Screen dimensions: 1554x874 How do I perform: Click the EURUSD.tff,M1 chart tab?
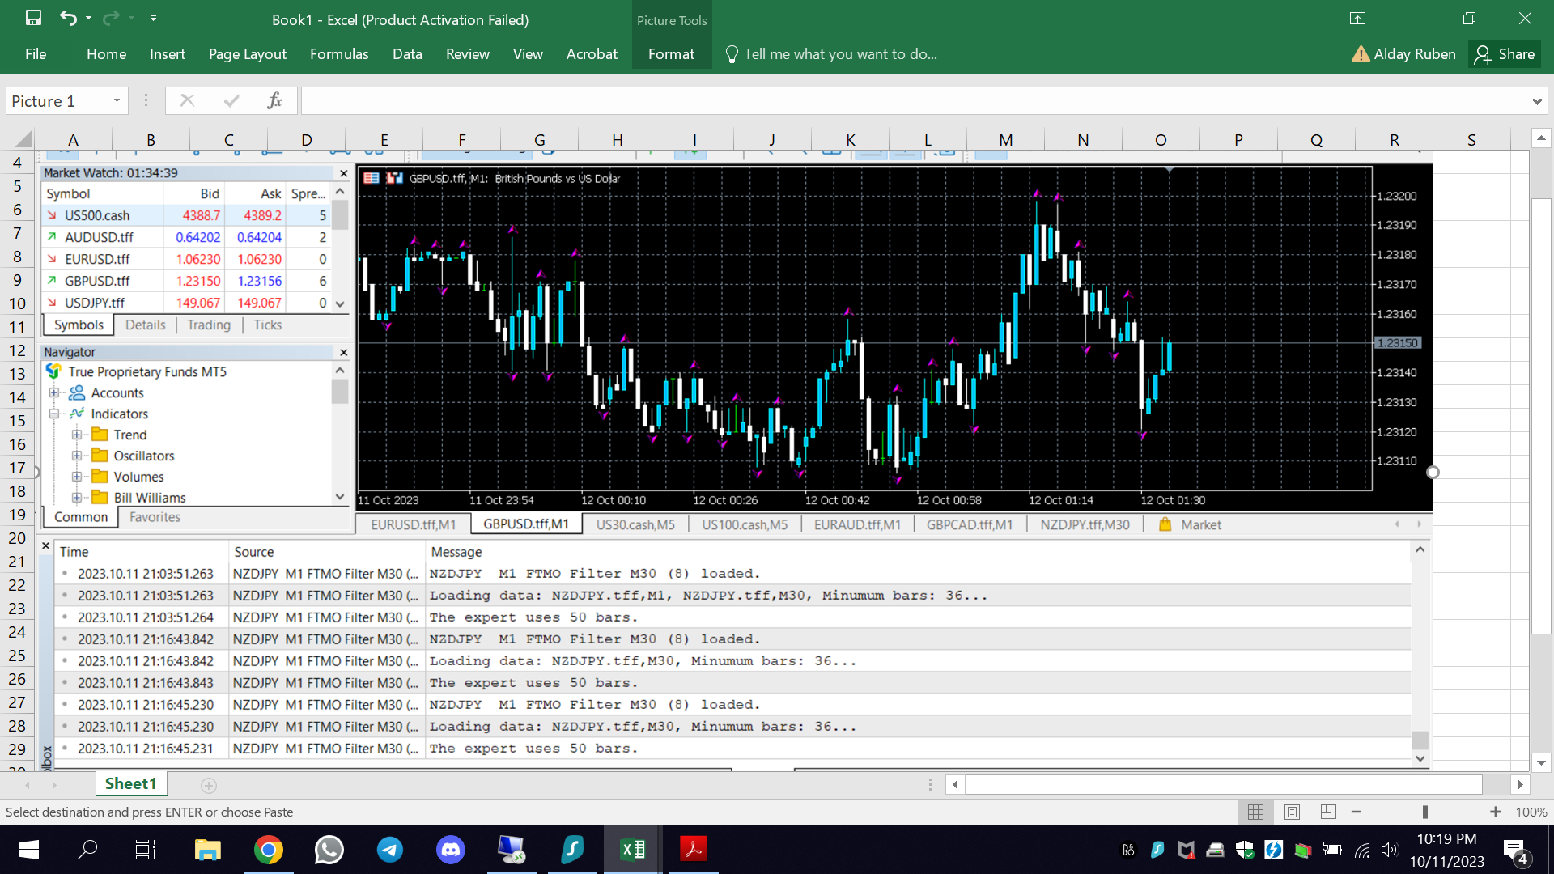pyautogui.click(x=414, y=524)
